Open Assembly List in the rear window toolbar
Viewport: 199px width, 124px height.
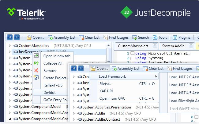coord(62,37)
